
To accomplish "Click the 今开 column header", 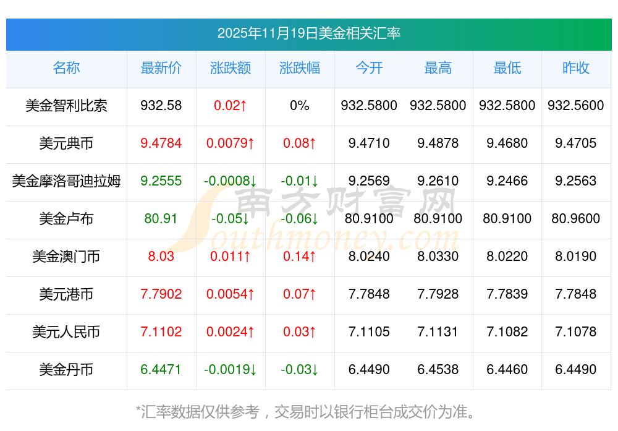I will 369,69.
